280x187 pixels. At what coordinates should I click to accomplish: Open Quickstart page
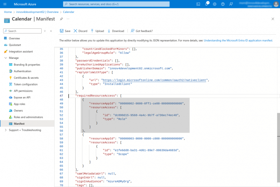[x=15, y=45]
